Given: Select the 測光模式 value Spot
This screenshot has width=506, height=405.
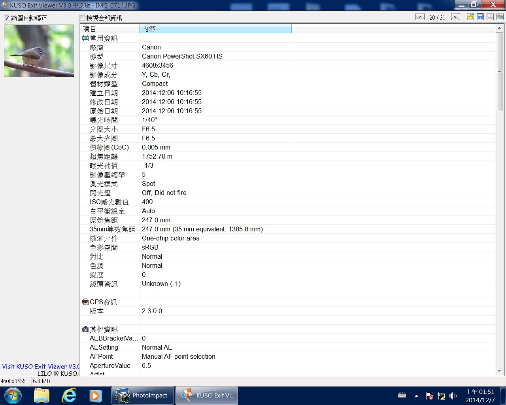Looking at the screenshot, I should pos(148,184).
